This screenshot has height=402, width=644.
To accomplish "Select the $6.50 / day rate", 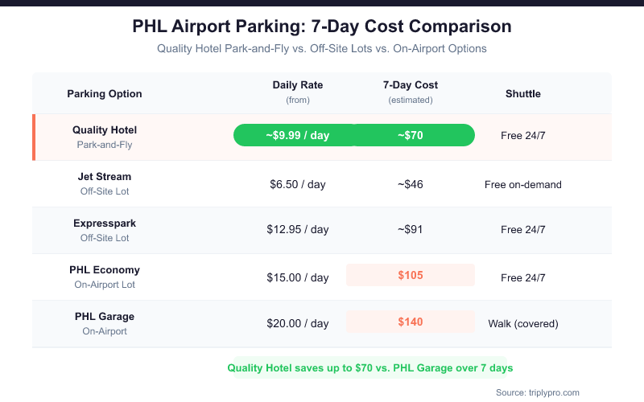I will (x=298, y=184).
